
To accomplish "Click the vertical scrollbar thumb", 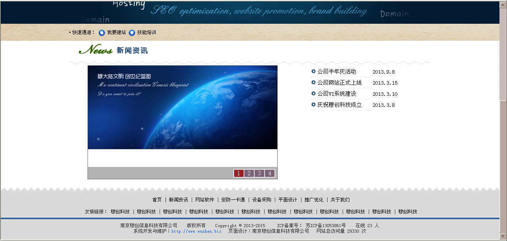I will 503,166.
